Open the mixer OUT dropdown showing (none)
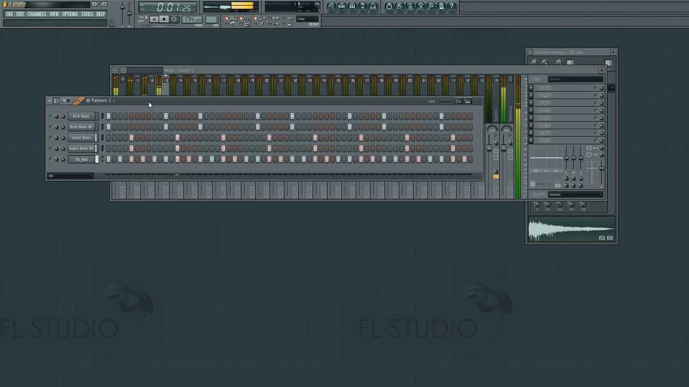 575,195
